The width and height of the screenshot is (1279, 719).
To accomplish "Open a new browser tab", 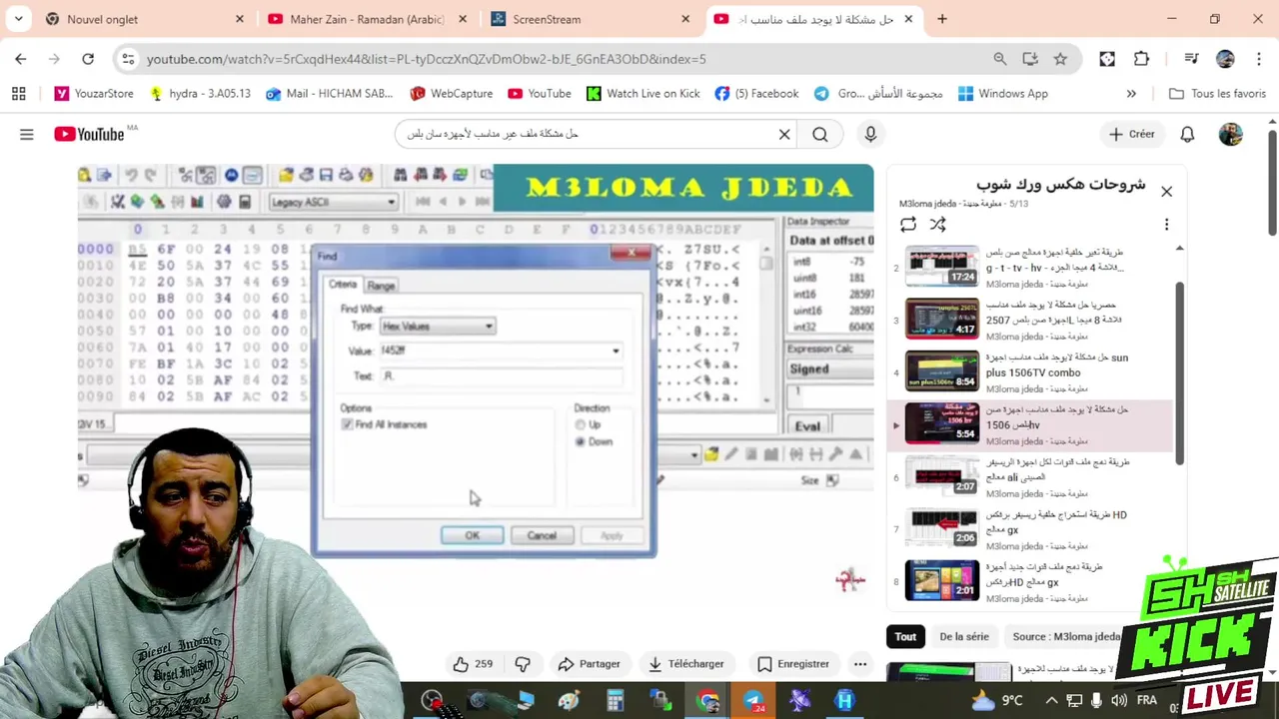I will pyautogui.click(x=941, y=19).
